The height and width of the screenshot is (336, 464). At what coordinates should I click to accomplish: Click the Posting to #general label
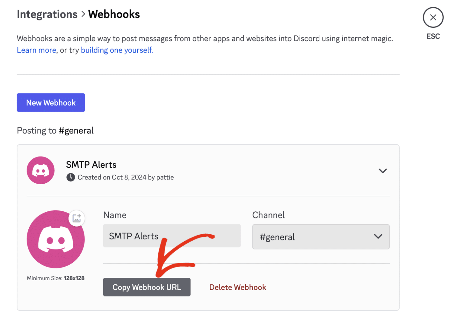point(55,130)
